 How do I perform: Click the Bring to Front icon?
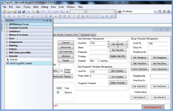point(102,16)
